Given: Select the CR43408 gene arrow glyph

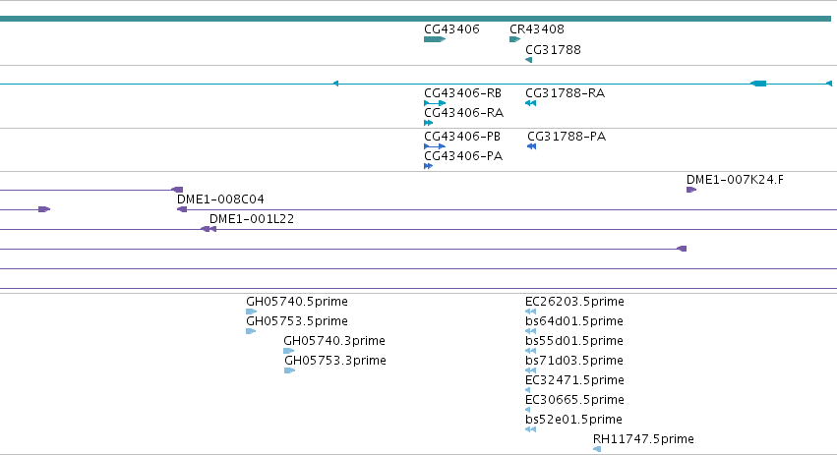Looking at the screenshot, I should coord(515,39).
